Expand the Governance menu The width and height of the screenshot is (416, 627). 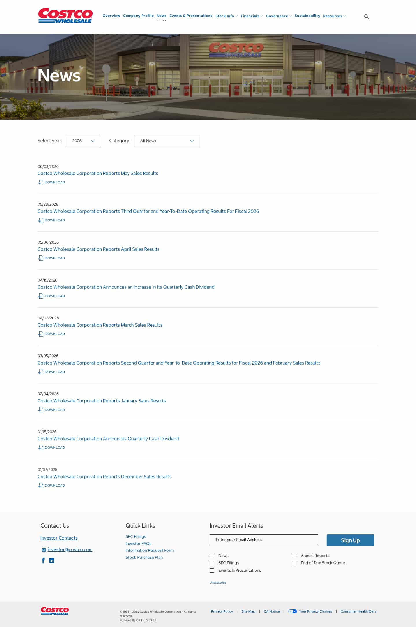279,16
